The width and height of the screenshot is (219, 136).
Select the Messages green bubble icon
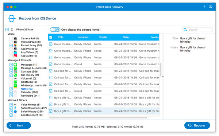15,65
